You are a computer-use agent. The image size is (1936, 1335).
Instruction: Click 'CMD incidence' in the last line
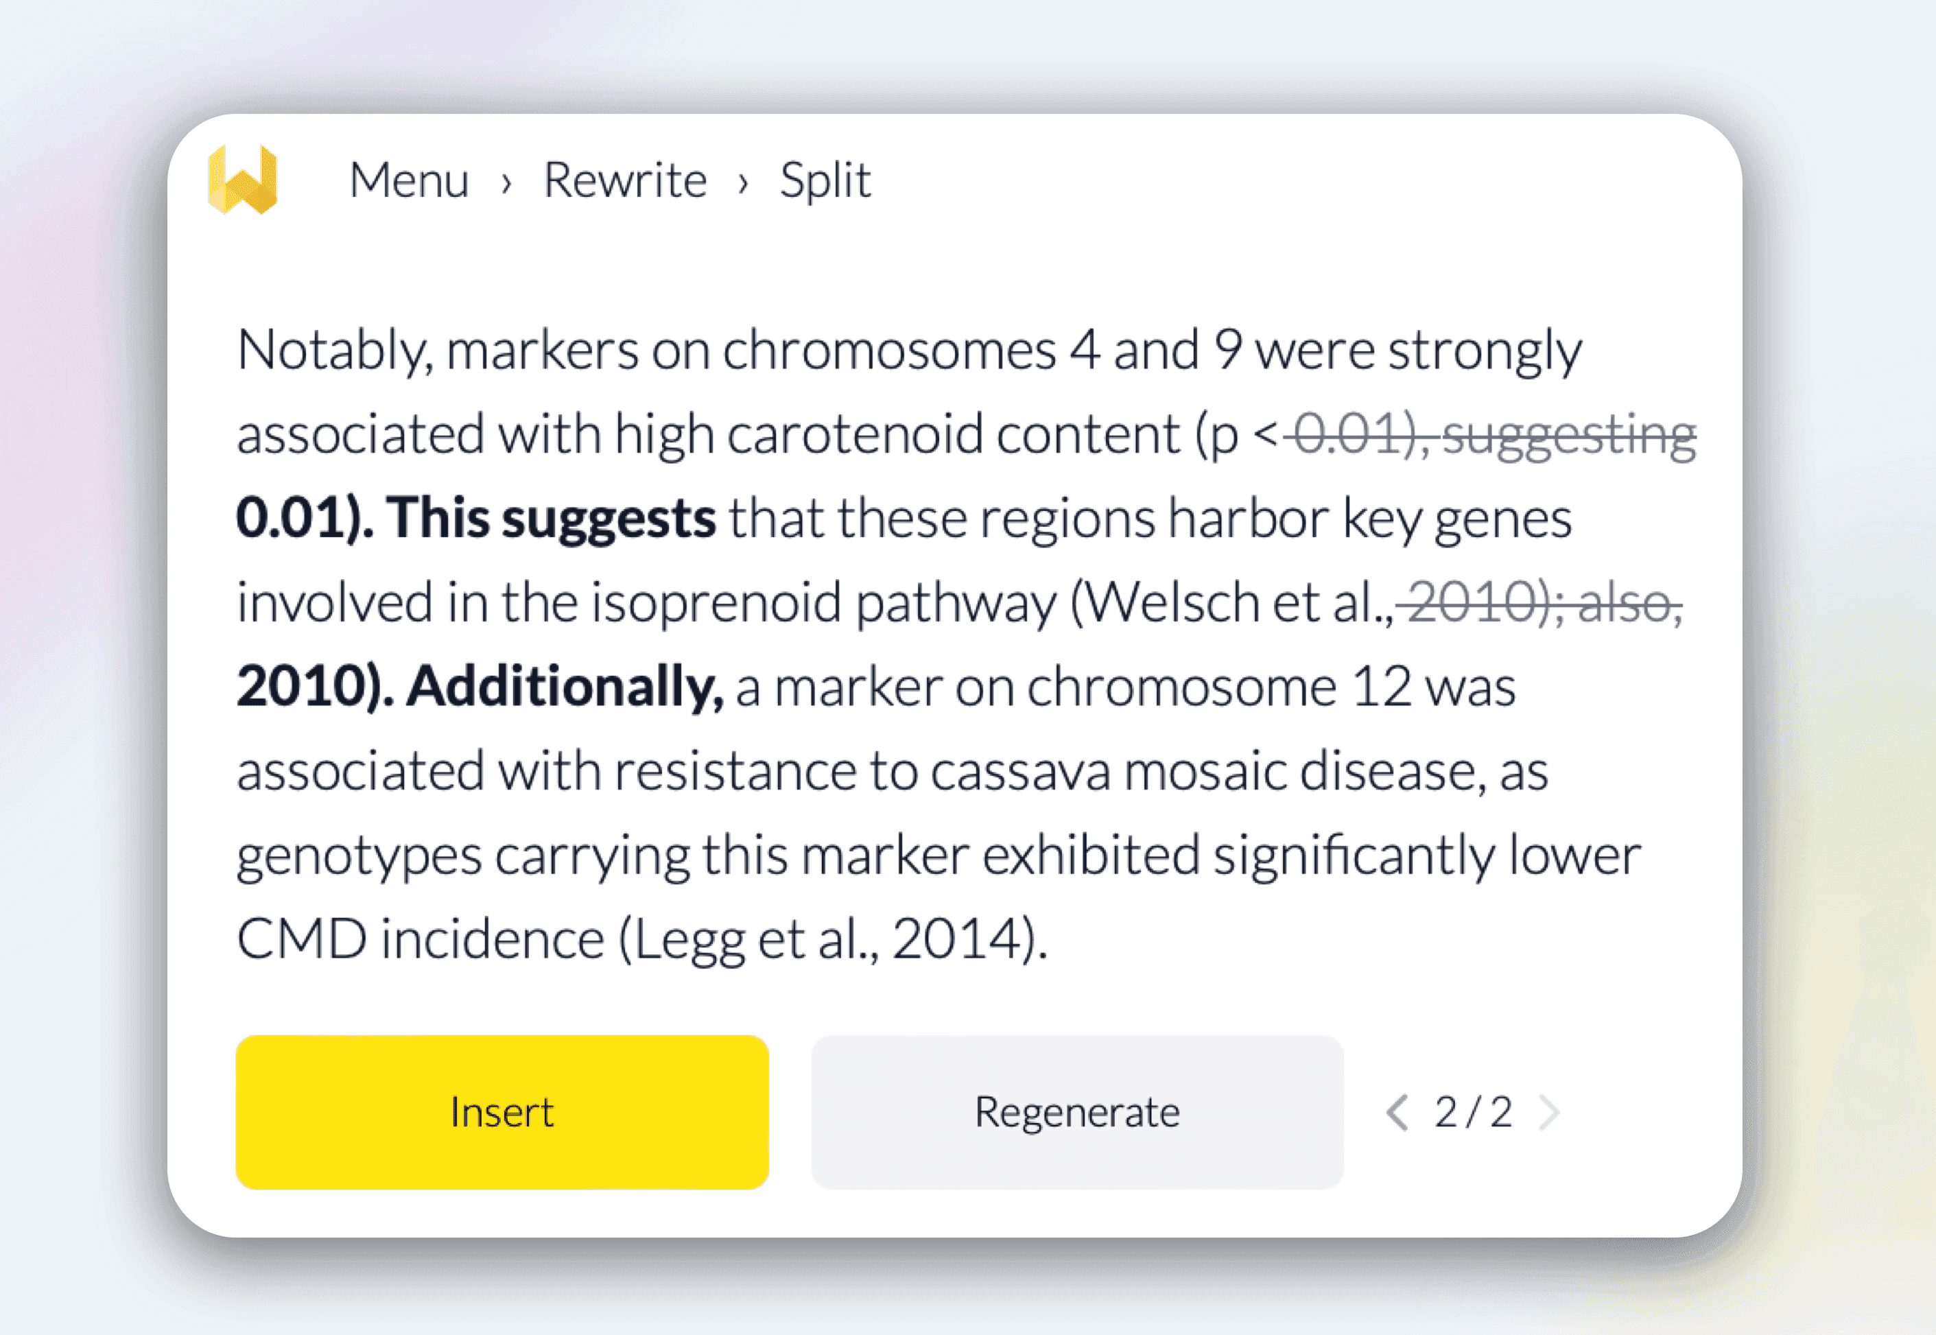click(x=420, y=939)
